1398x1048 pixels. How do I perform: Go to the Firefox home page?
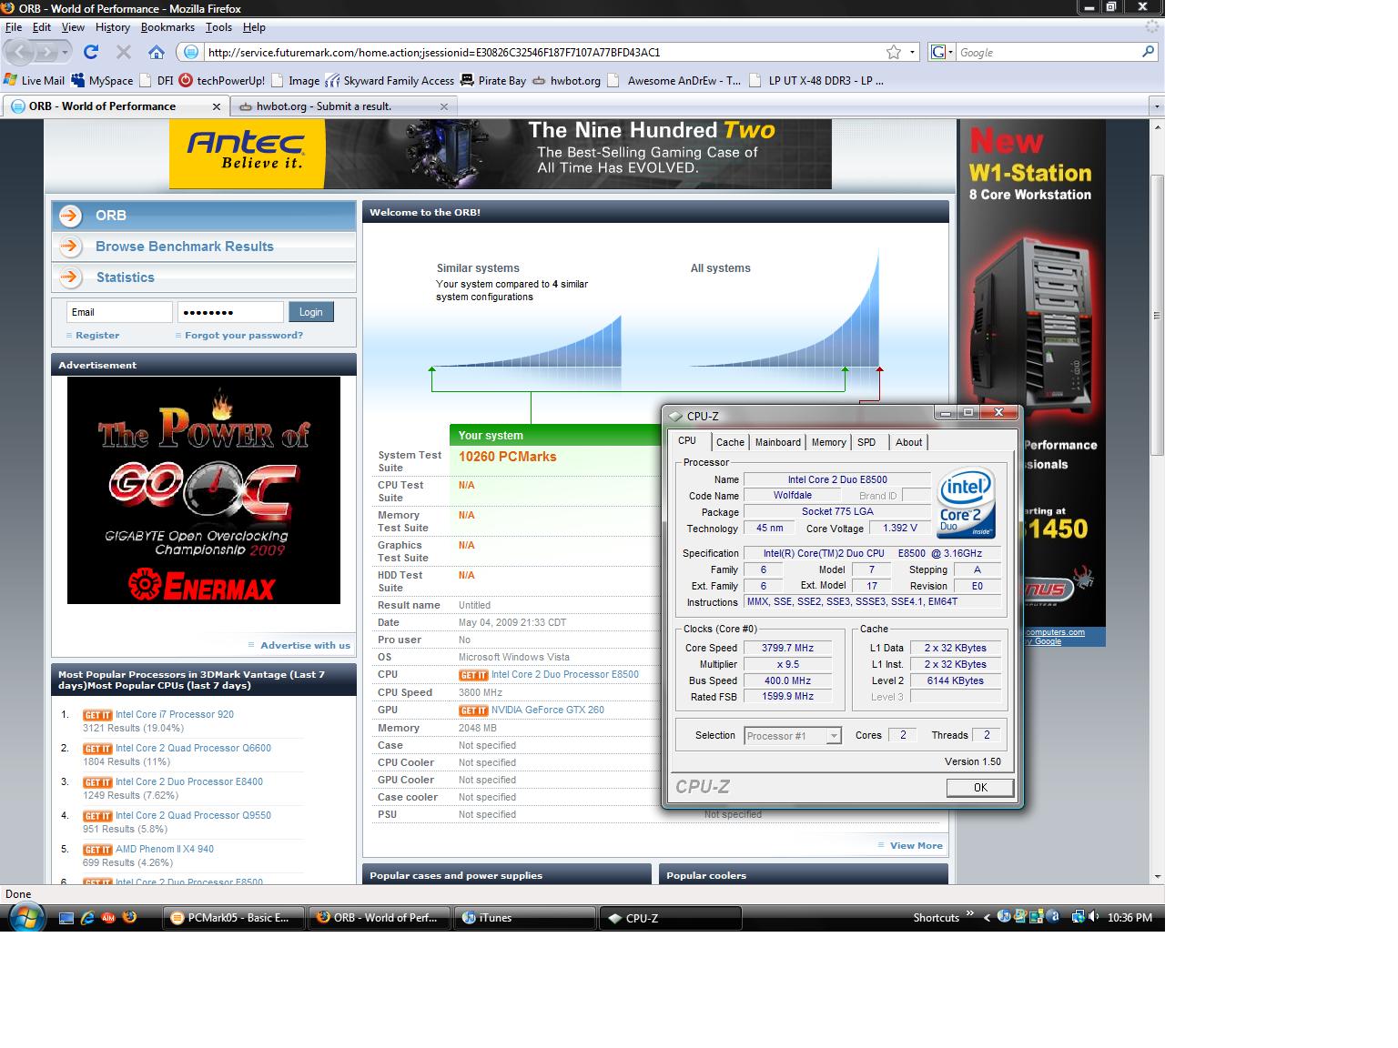[x=157, y=52]
